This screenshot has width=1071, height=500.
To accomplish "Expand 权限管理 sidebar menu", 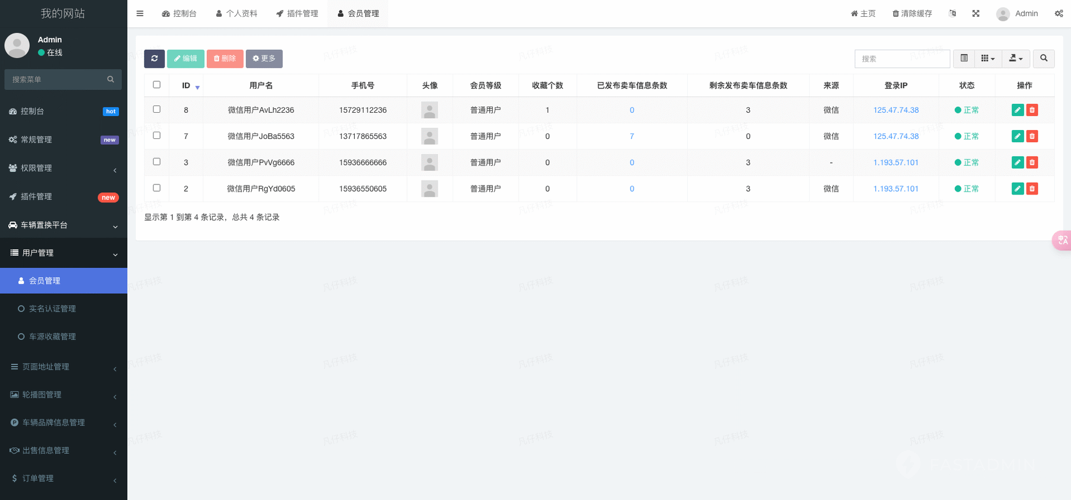I will pos(63,168).
